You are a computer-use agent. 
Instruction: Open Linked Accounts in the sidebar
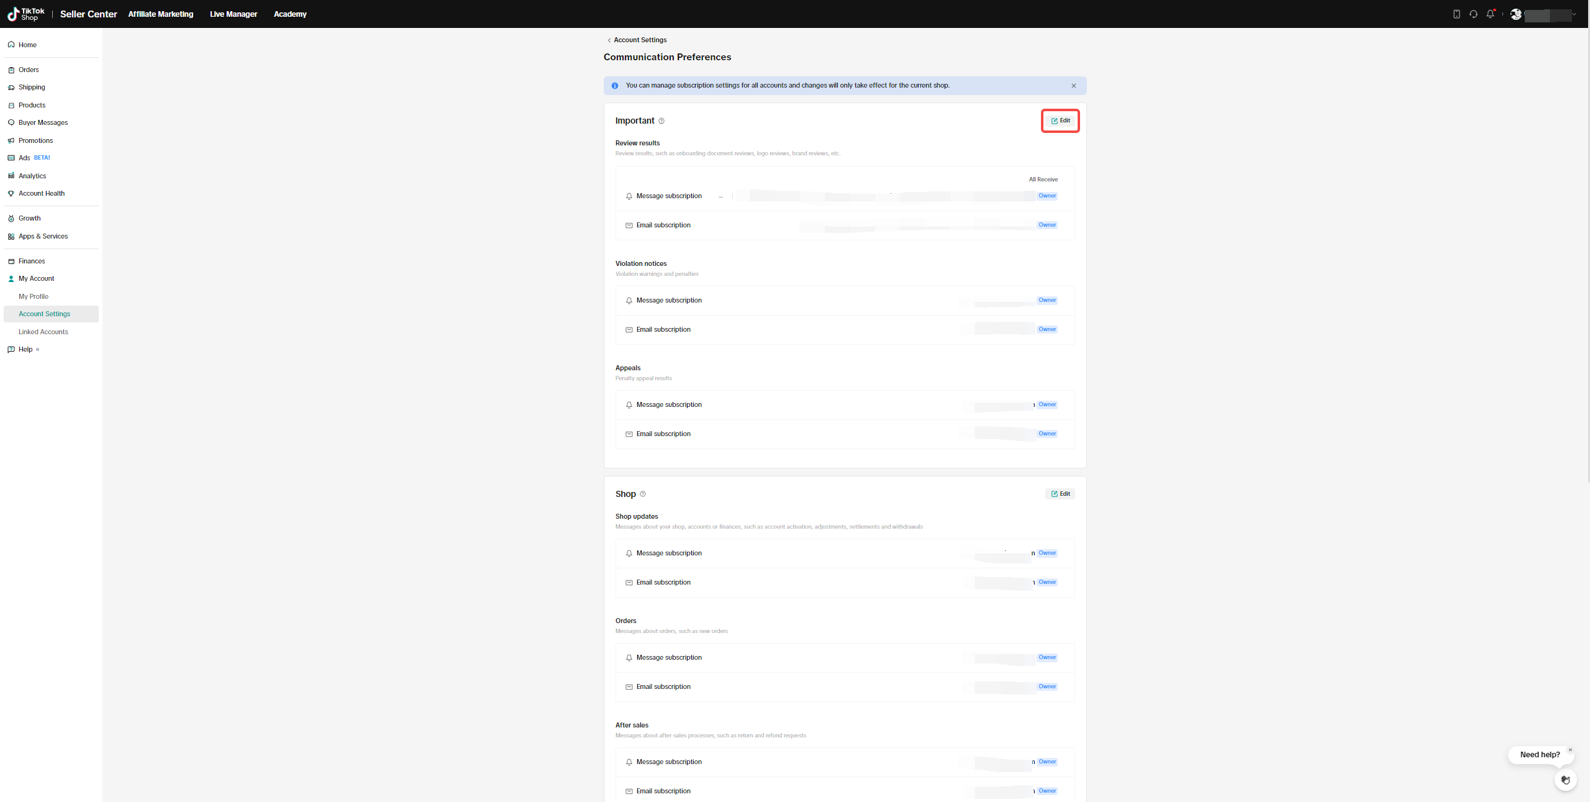(43, 332)
